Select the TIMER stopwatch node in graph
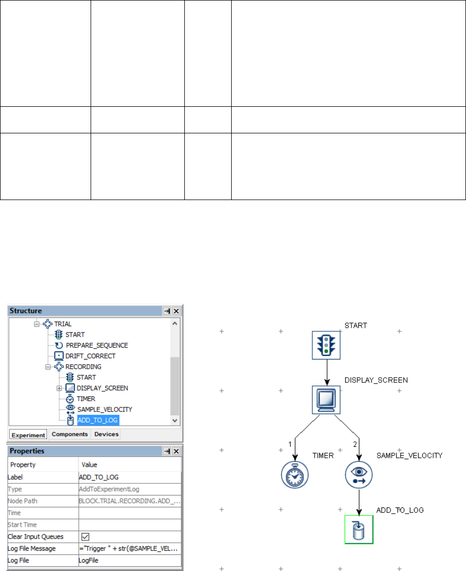The image size is (466, 571). tap(295, 475)
